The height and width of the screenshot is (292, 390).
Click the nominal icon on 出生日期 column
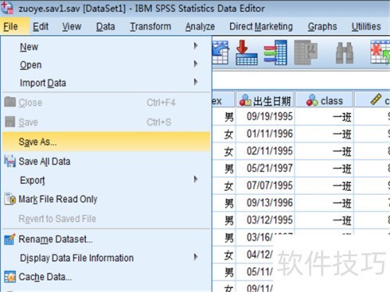coord(245,100)
